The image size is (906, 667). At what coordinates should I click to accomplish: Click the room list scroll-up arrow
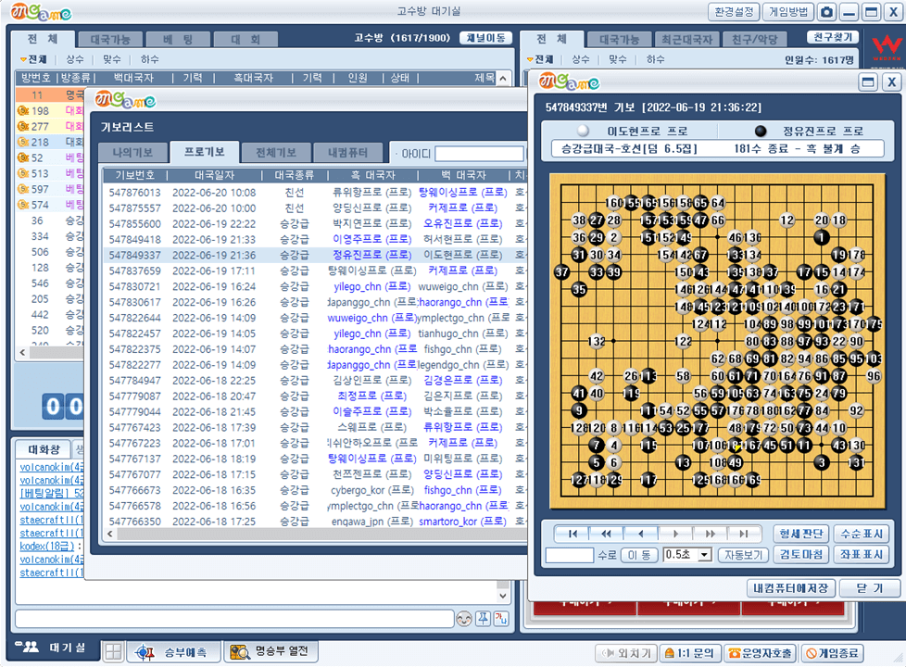click(x=503, y=79)
